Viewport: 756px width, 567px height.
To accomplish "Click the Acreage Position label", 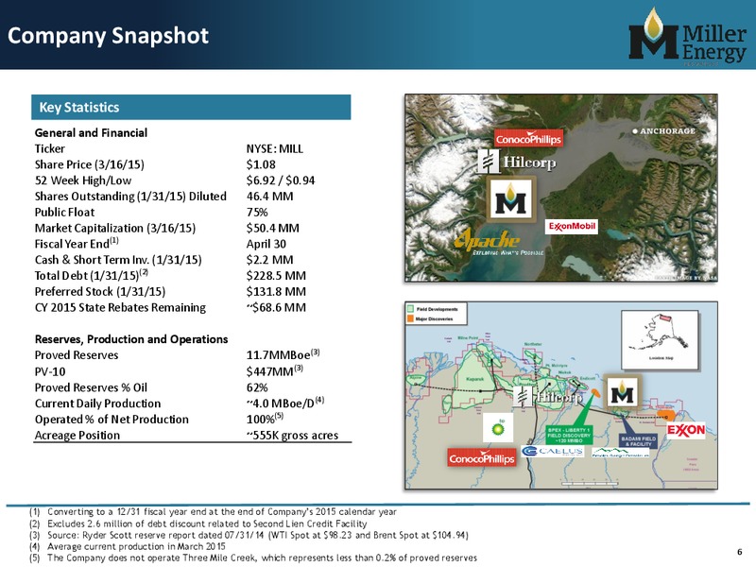I will coord(77,436).
